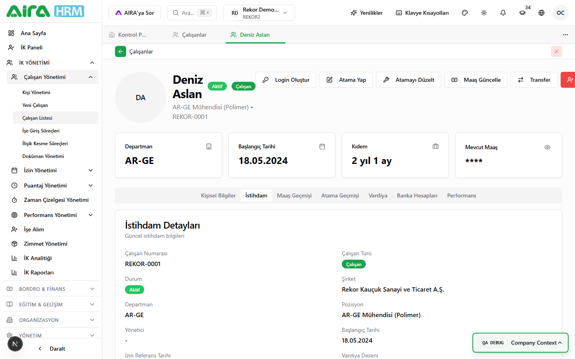Image resolution: width=575 pixels, height=359 pixels.
Task: Expand EĞİTİM & GELİŞİM section
Action: click(51, 304)
